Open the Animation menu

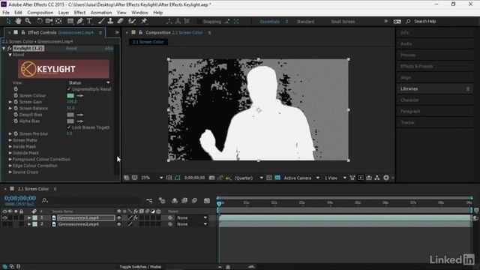pos(101,13)
